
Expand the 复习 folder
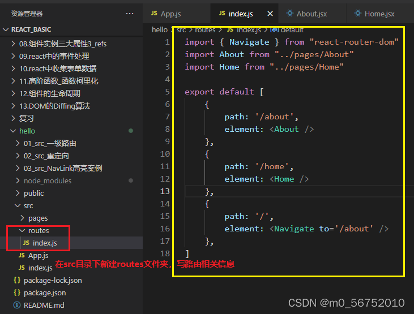26,118
